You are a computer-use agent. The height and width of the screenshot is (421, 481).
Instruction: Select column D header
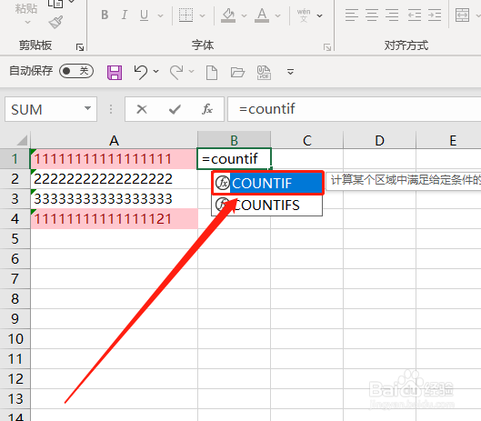click(x=379, y=141)
